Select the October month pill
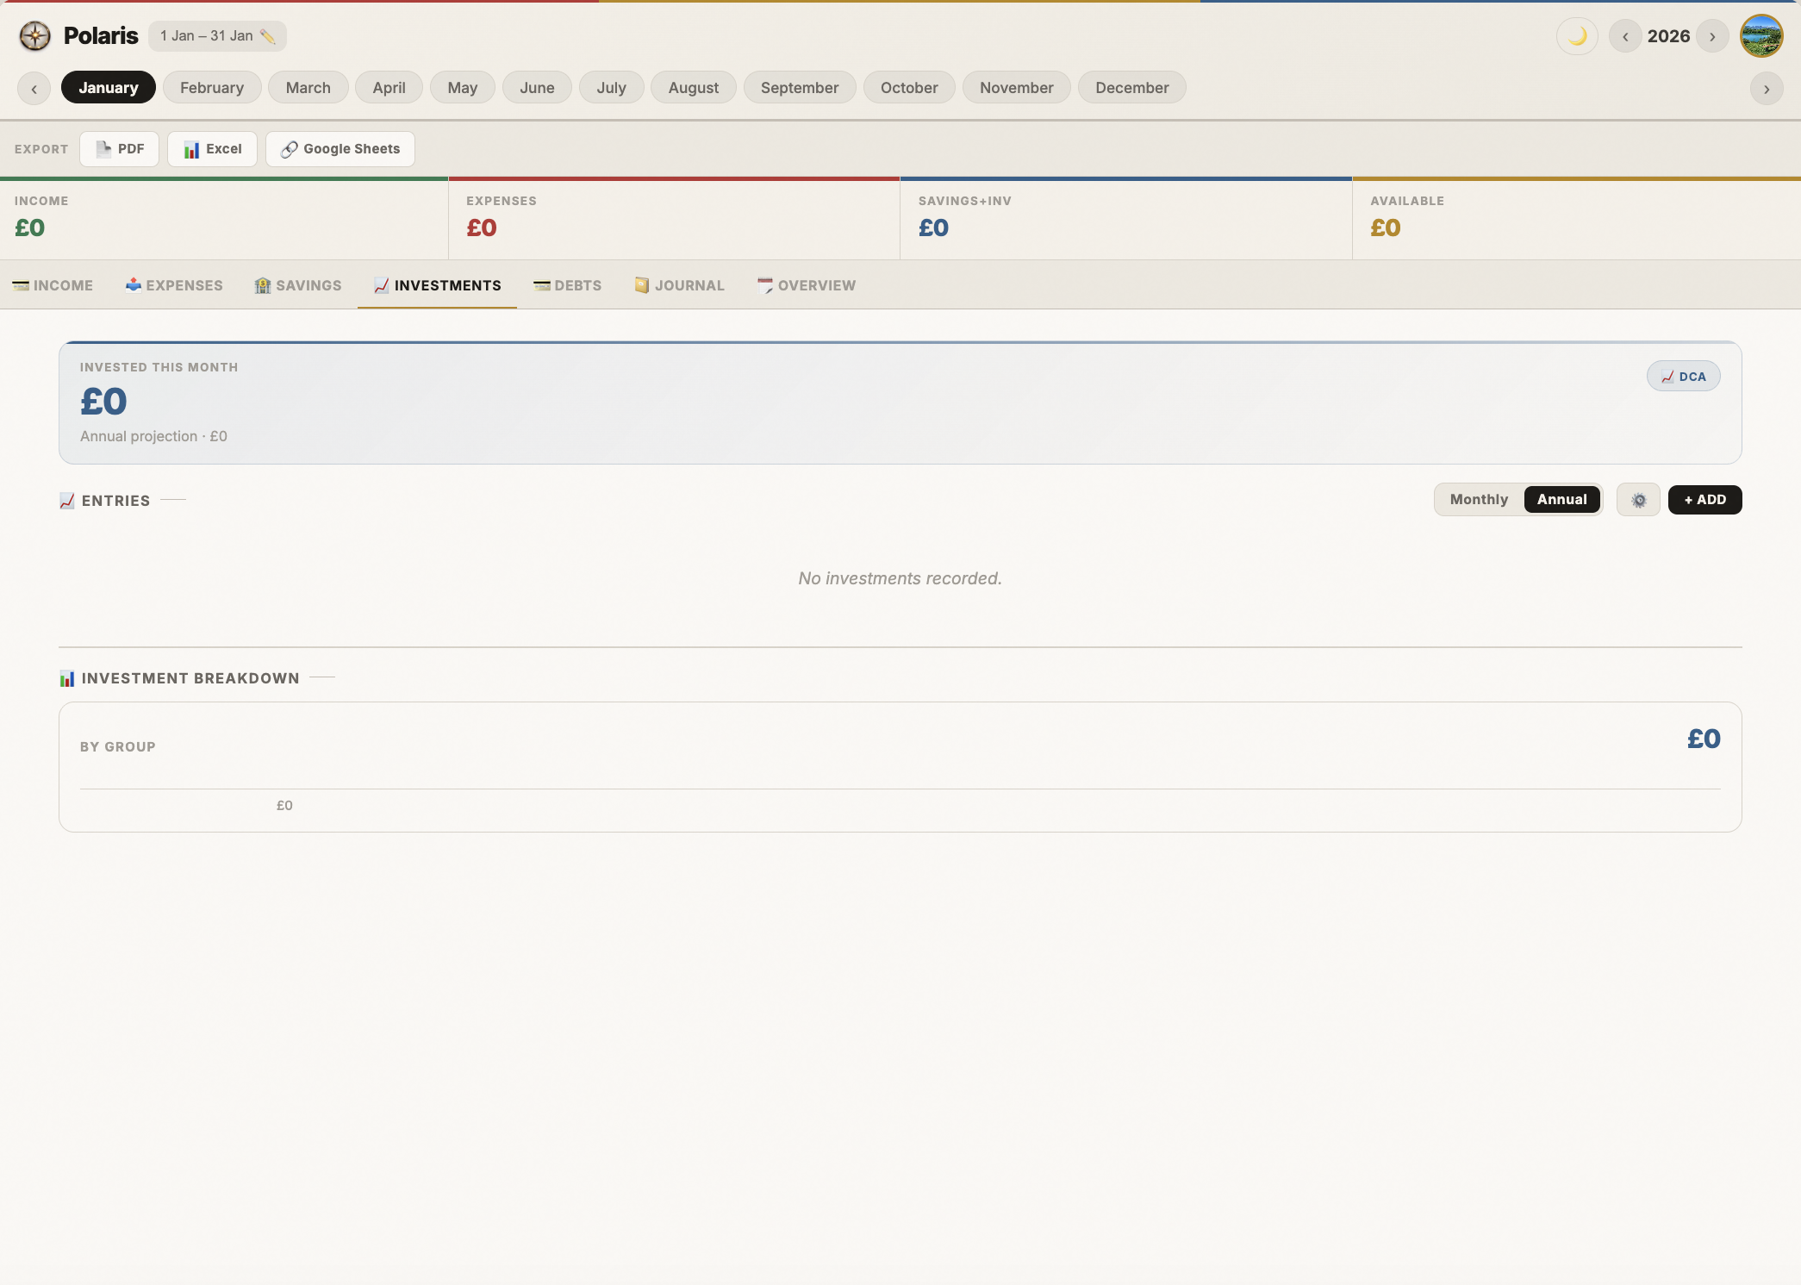Image resolution: width=1801 pixels, height=1285 pixels. [x=909, y=88]
